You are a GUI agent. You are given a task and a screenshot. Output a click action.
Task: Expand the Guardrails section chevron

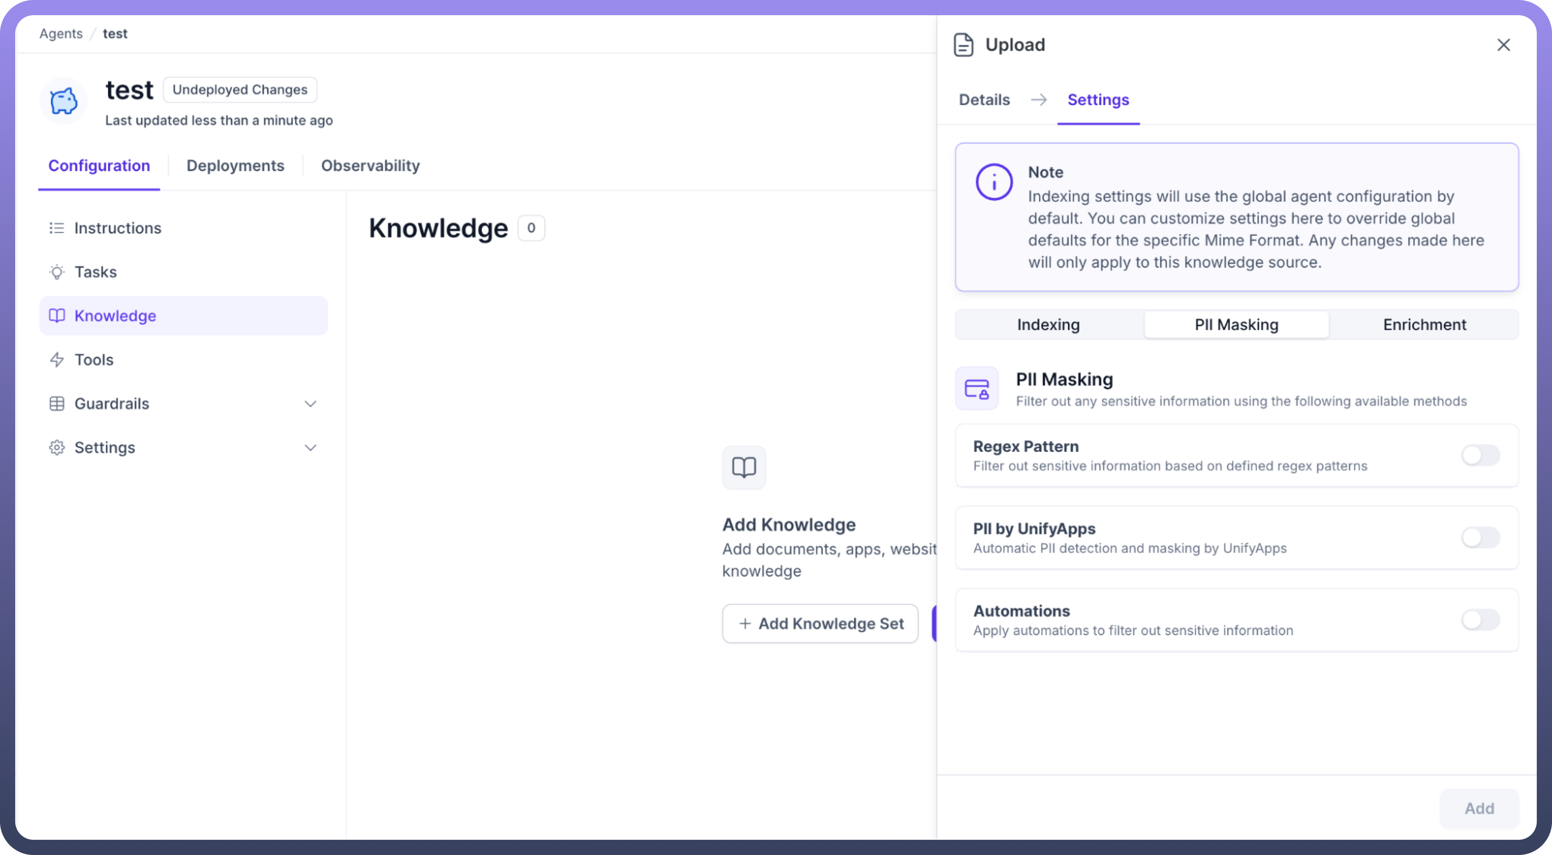tap(310, 404)
